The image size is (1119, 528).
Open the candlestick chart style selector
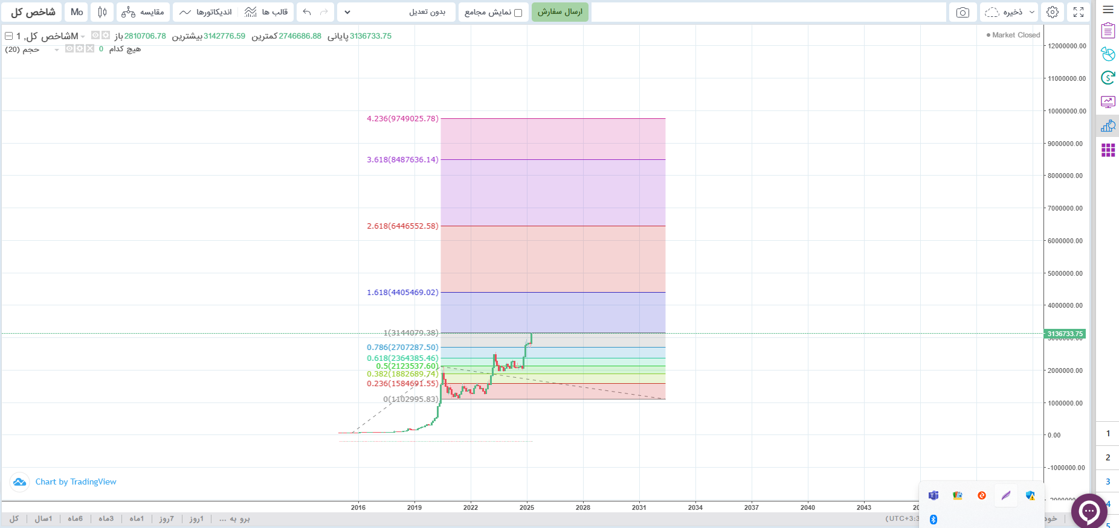tap(102, 12)
